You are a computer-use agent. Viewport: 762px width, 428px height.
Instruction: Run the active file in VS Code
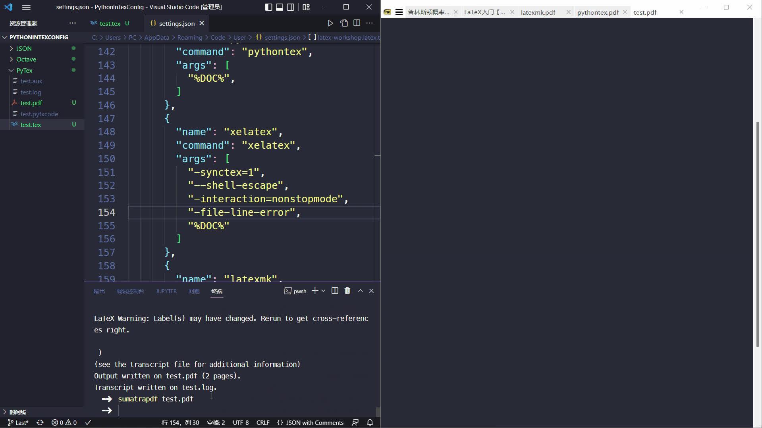click(330, 23)
